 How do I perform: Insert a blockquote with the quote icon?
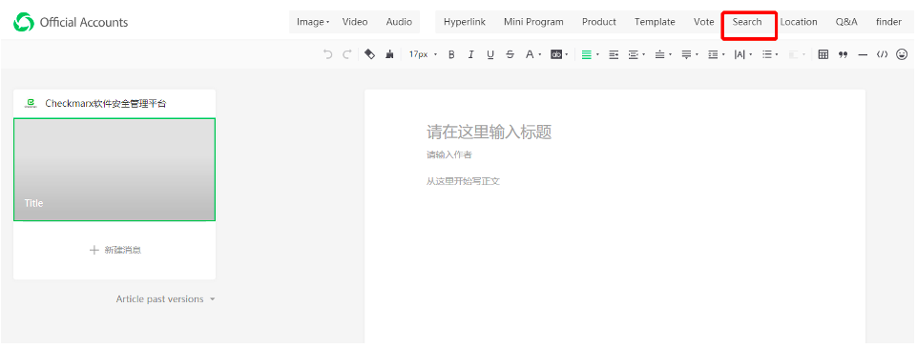(843, 54)
